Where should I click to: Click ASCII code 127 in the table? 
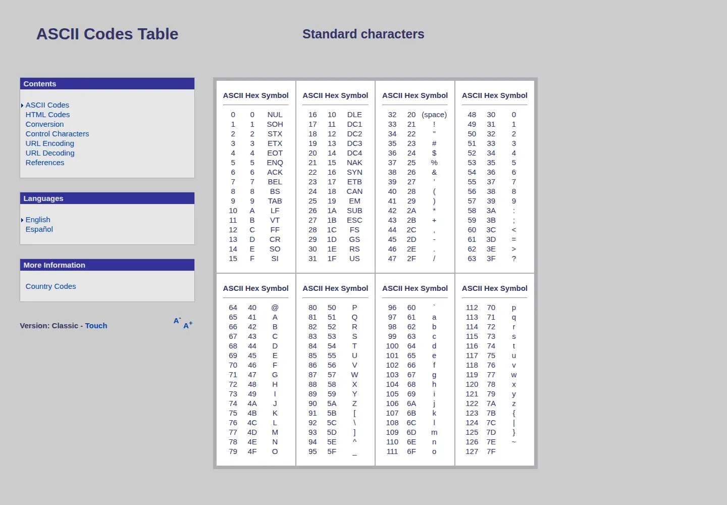[x=472, y=451]
